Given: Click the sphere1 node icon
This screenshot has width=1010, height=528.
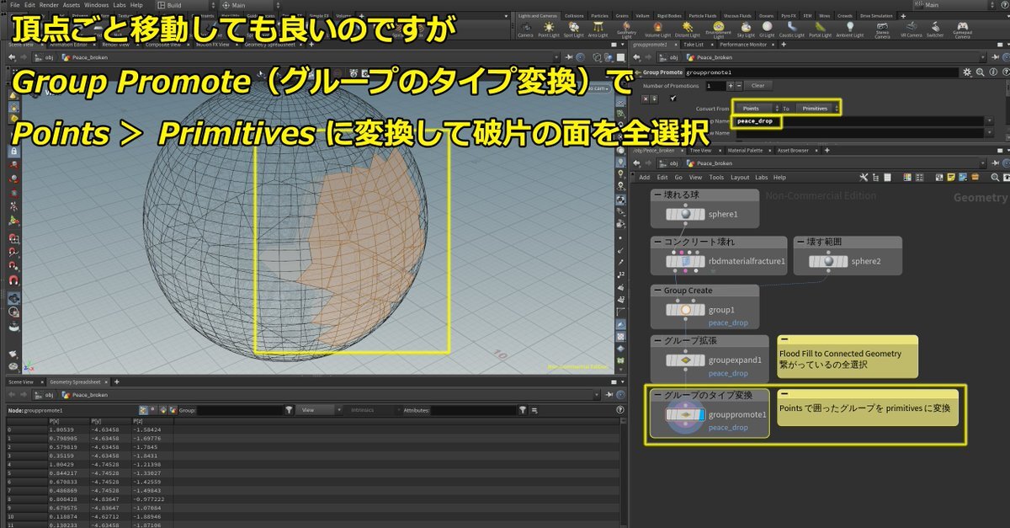Looking at the screenshot, I should point(686,215).
